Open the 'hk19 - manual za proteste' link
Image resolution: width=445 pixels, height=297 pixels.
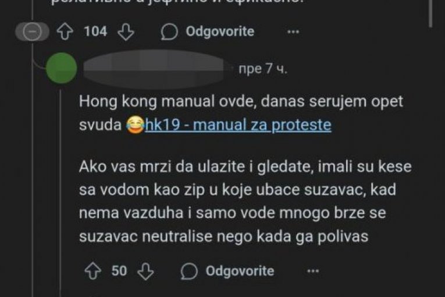[238, 125]
